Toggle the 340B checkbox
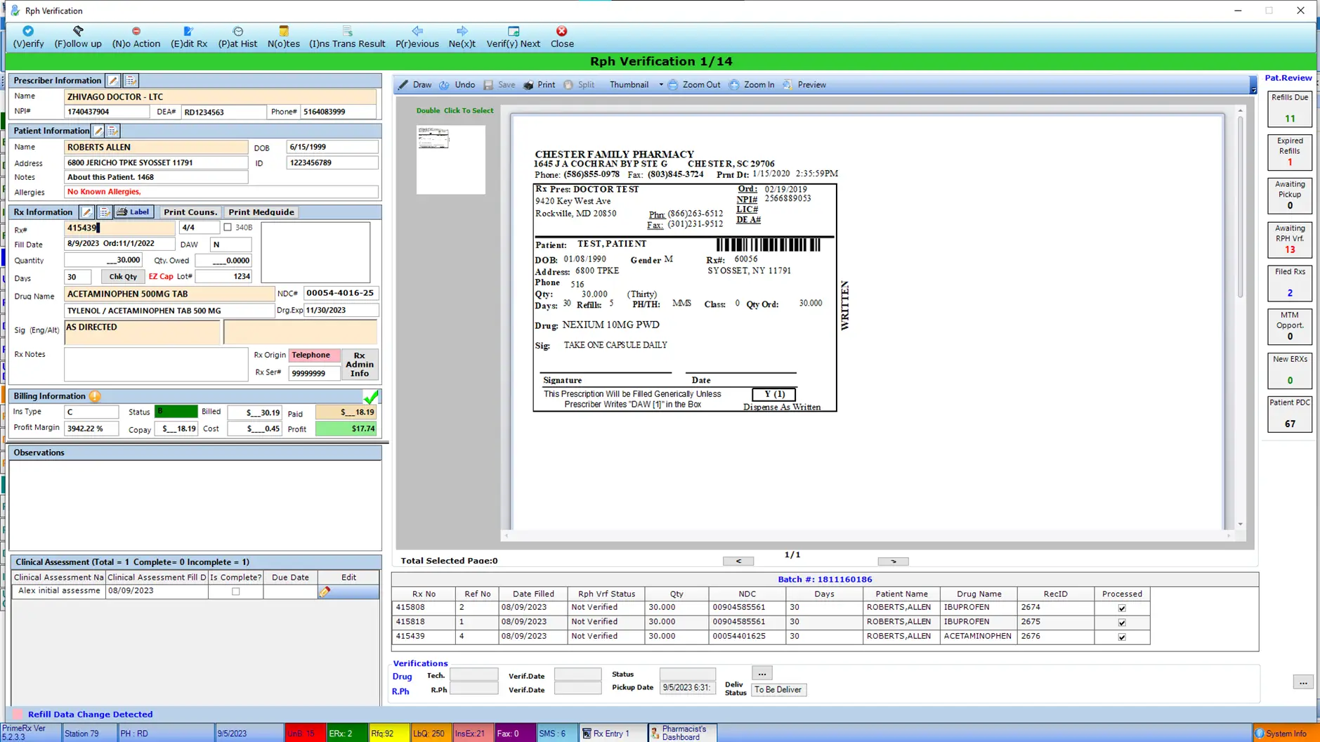 coord(228,228)
